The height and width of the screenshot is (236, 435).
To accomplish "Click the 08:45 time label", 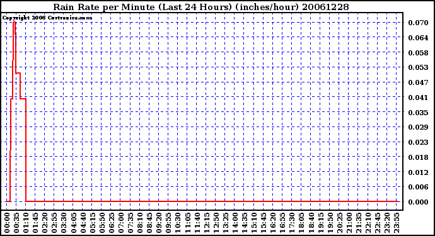I will [x=149, y=223].
